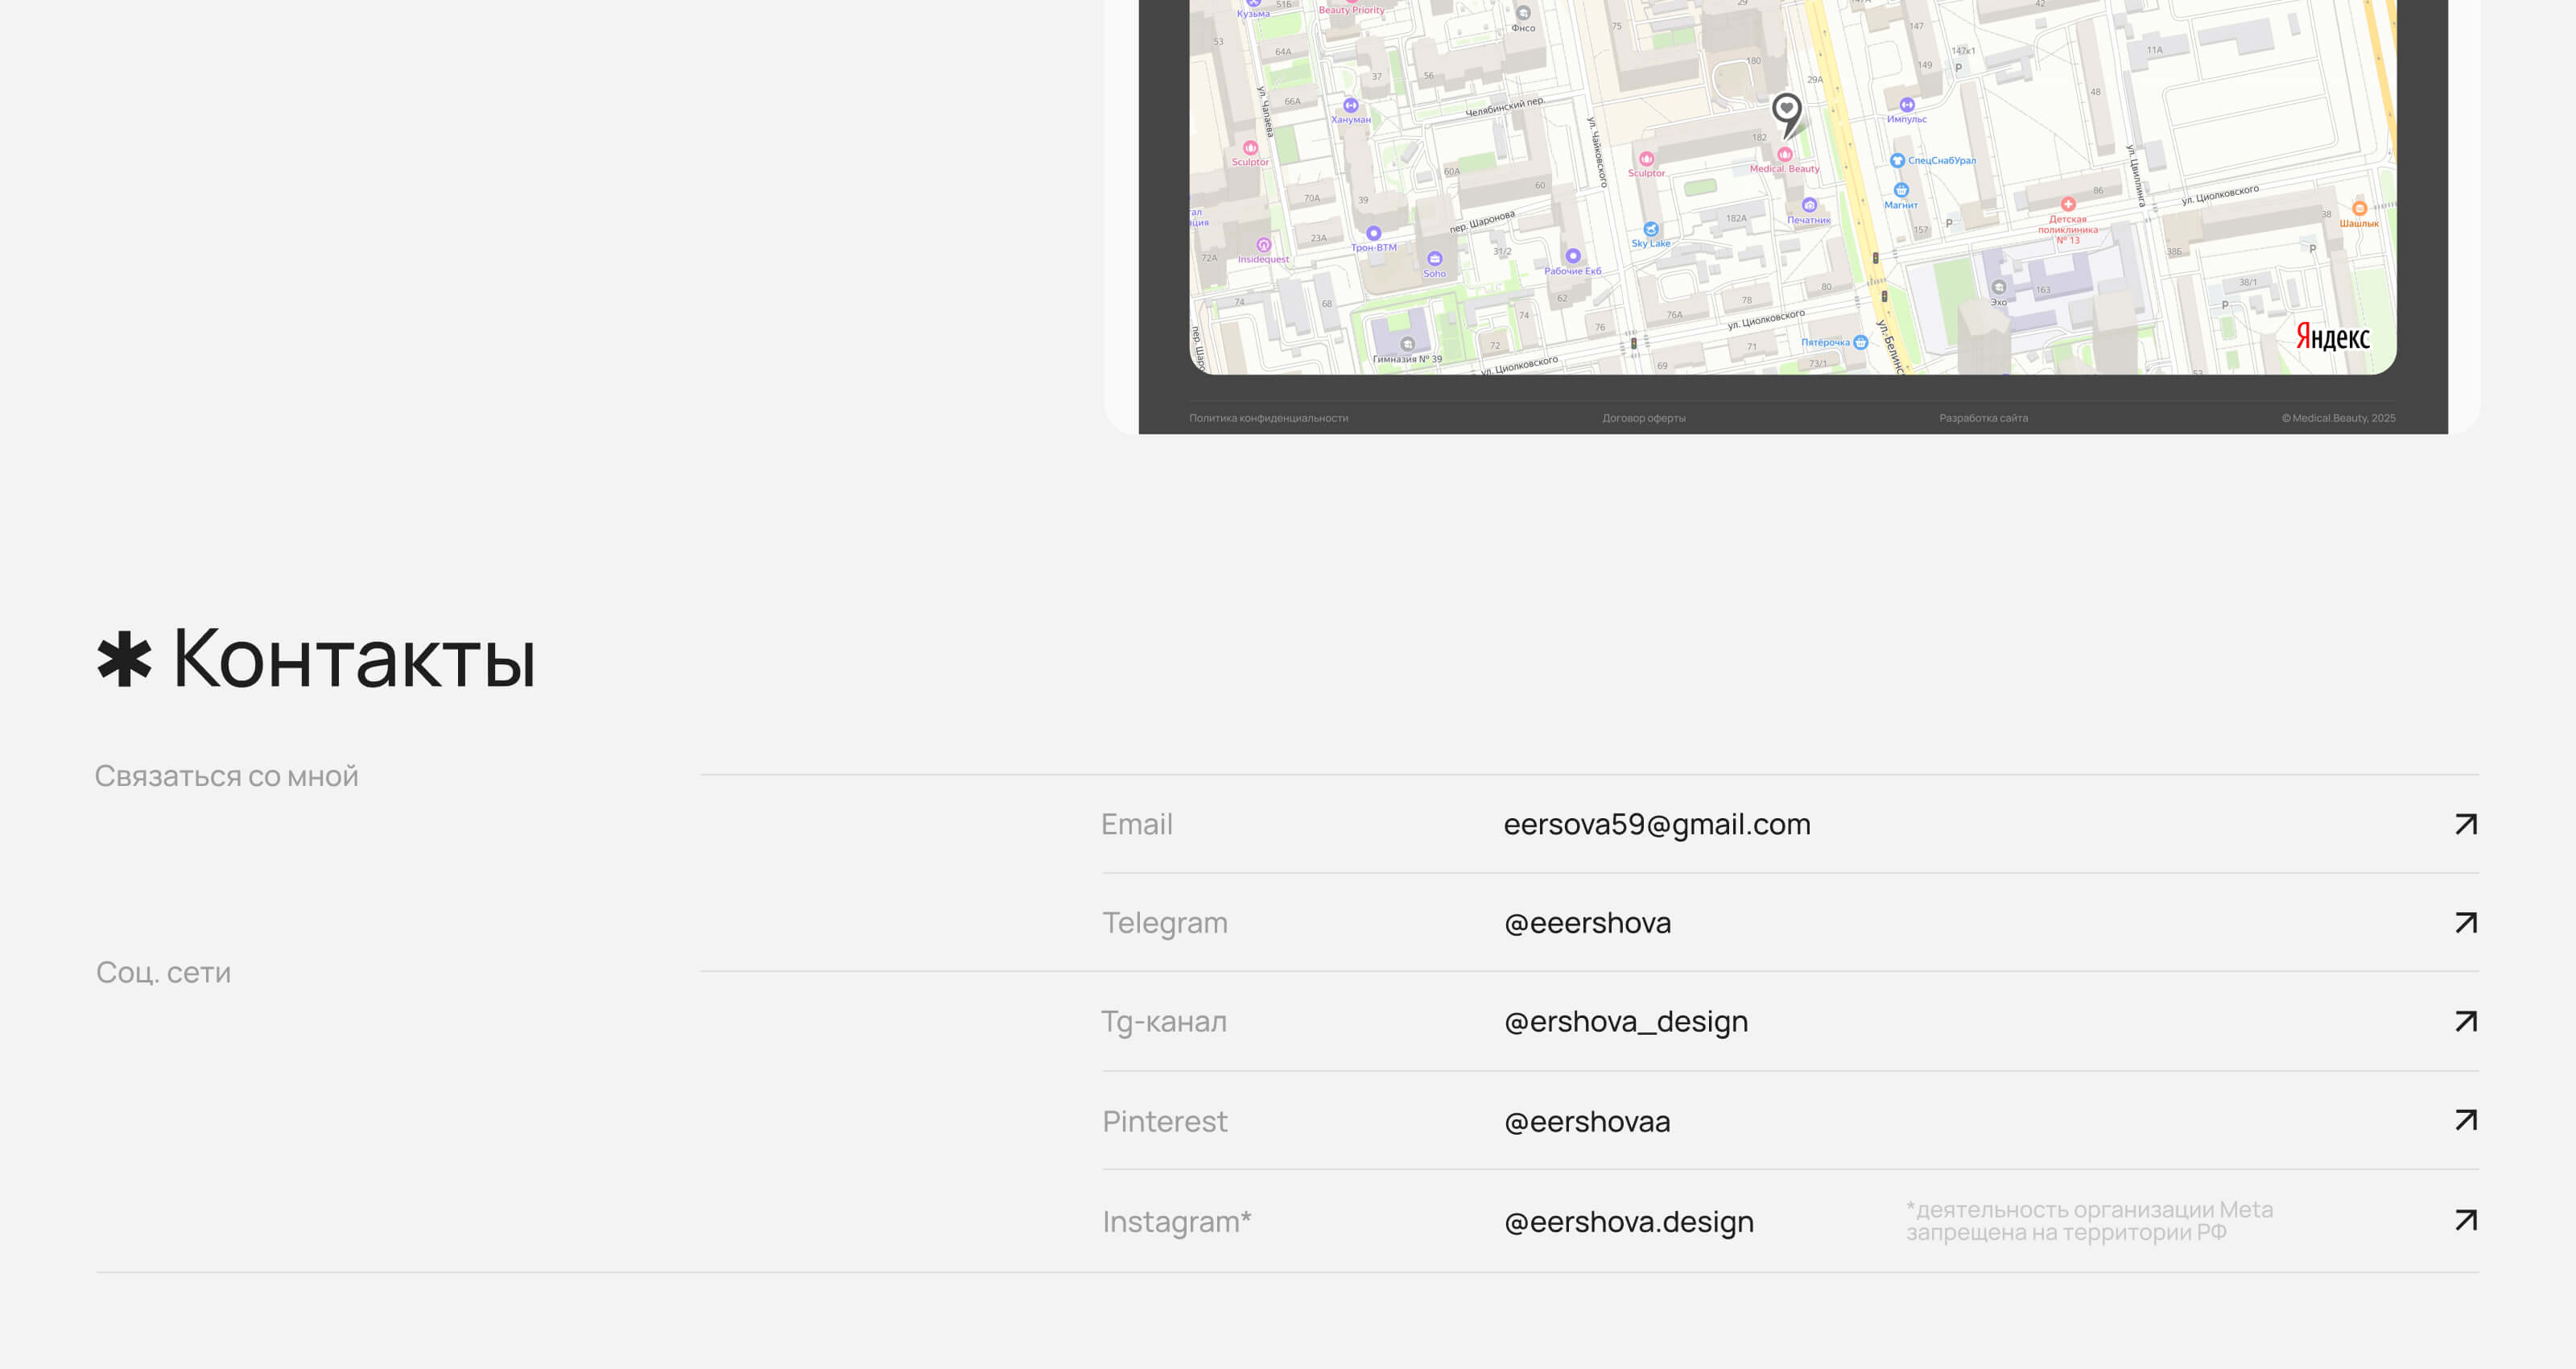The image size is (2576, 1369).
Task: Open the arrow icon in the Telegram row
Action: [2466, 922]
